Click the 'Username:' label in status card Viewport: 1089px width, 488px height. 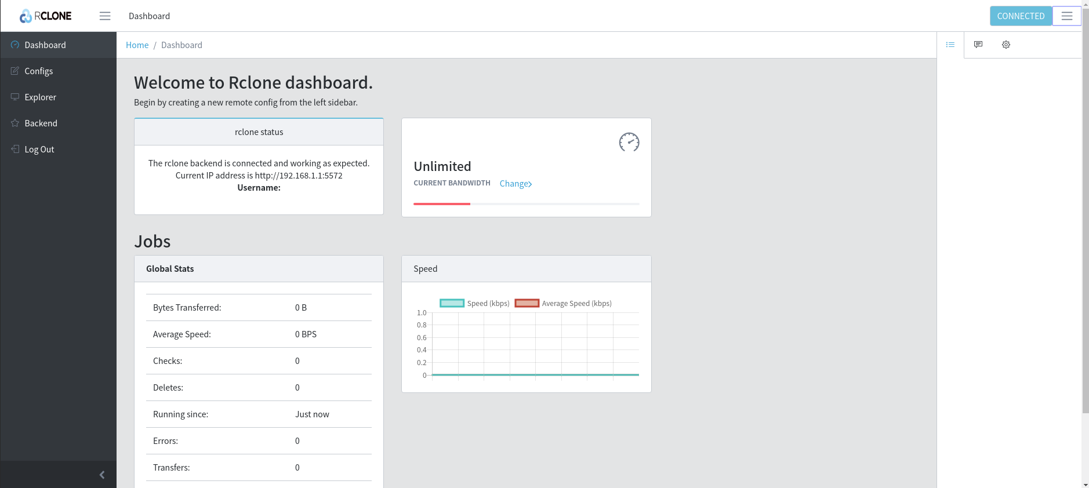coord(259,188)
